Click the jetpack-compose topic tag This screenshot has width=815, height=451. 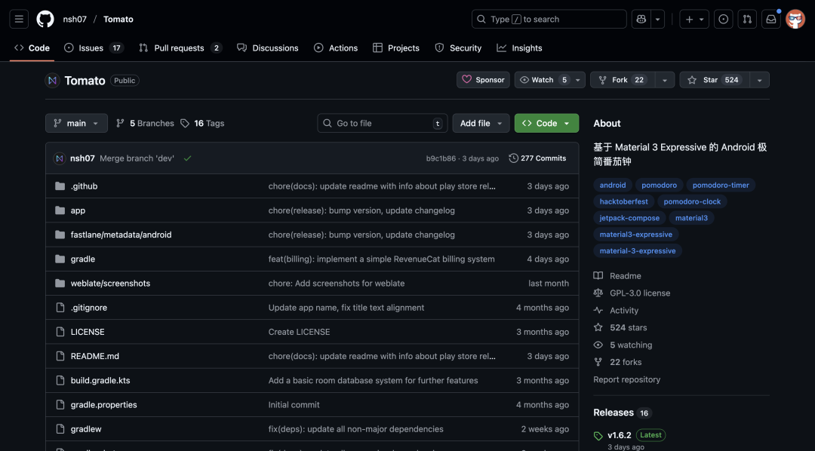[x=629, y=218]
